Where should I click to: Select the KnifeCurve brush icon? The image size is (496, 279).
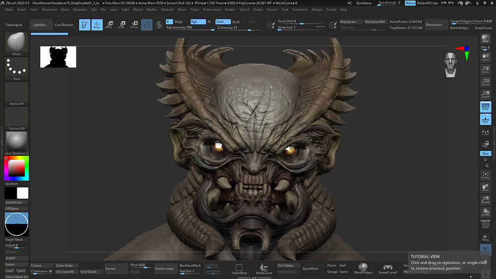264,269
